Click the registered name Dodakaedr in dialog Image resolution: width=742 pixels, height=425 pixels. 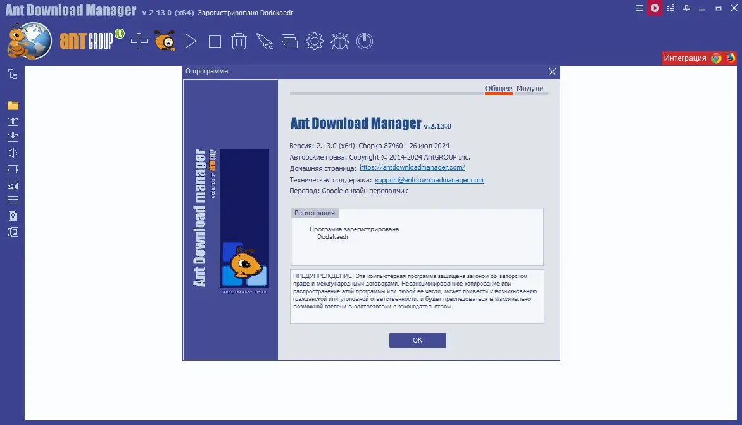pyautogui.click(x=332, y=237)
